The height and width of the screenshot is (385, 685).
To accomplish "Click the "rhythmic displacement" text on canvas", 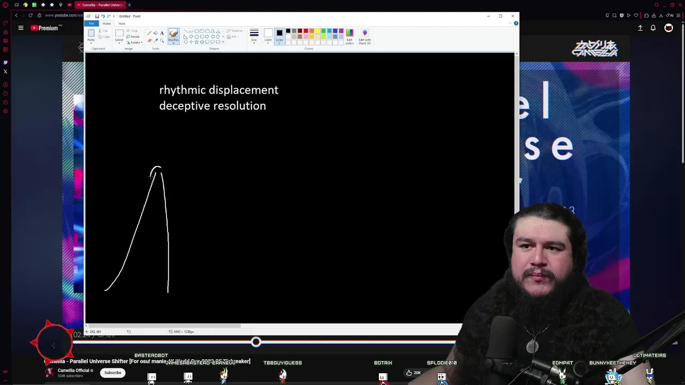I will click(x=219, y=90).
